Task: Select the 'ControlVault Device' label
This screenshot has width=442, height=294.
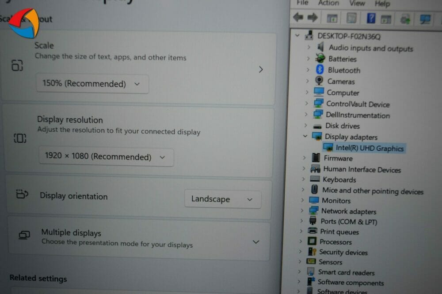Action: (358, 104)
